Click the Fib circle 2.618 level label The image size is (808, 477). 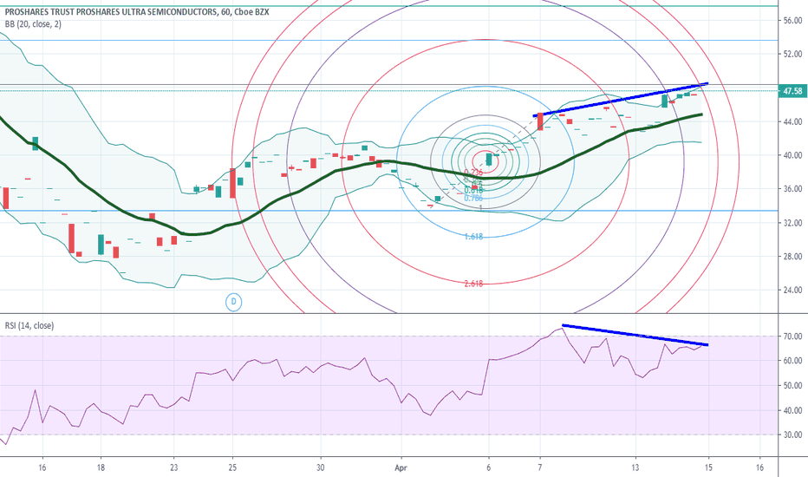pos(473,283)
